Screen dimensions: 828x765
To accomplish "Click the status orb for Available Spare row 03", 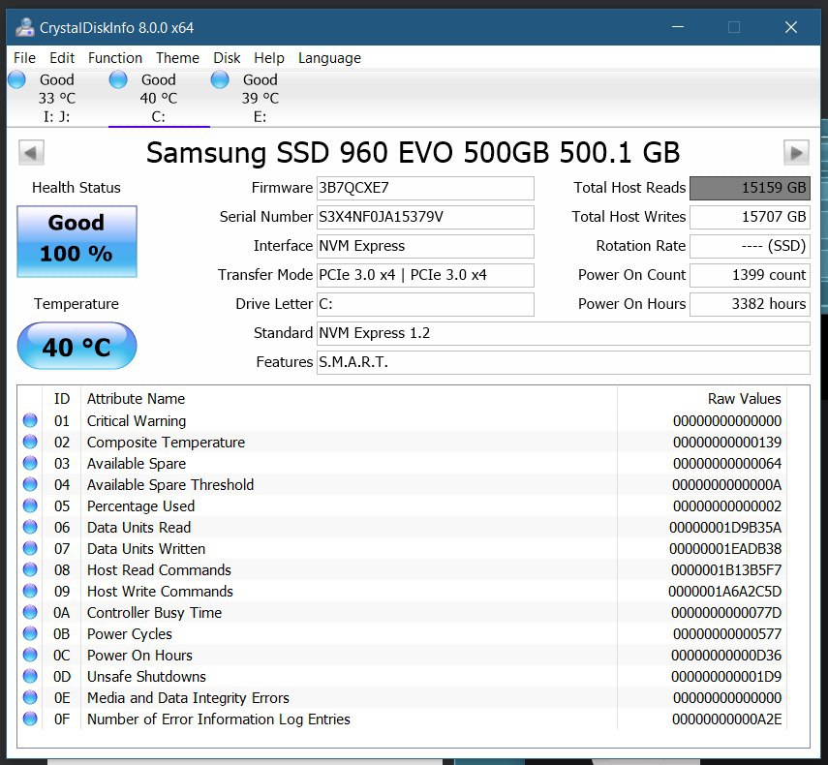I will pyautogui.click(x=30, y=463).
